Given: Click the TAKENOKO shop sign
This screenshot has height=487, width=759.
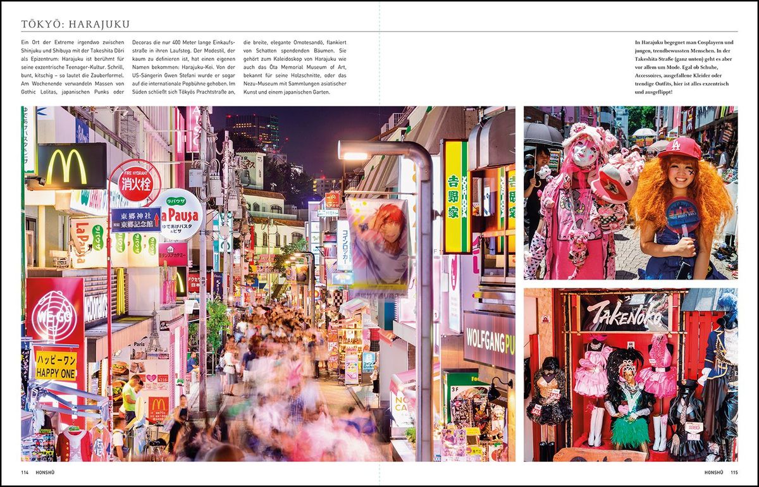Looking at the screenshot, I should [x=625, y=312].
